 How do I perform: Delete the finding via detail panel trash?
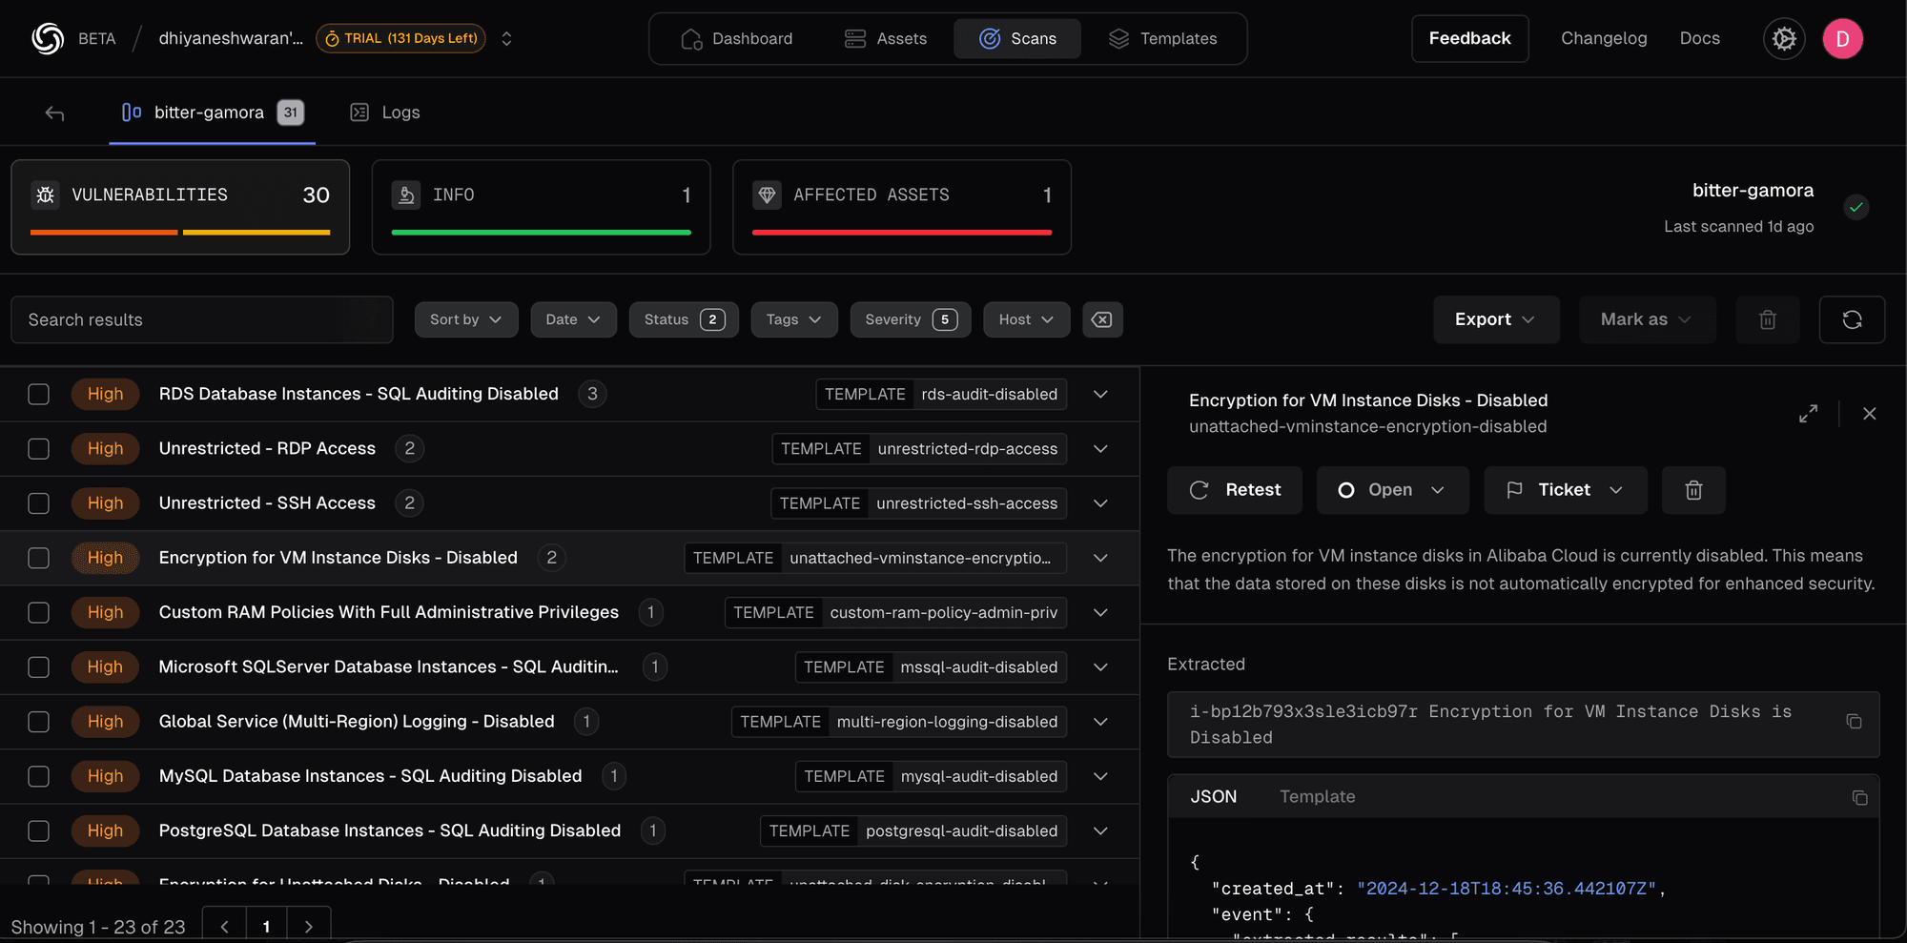(x=1692, y=490)
